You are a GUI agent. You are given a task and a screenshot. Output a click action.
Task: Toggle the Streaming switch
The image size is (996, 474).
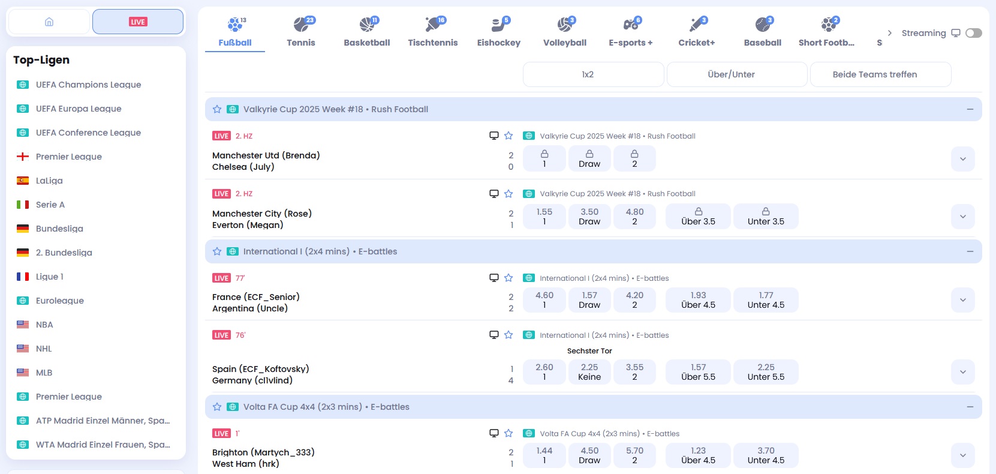pos(974,33)
